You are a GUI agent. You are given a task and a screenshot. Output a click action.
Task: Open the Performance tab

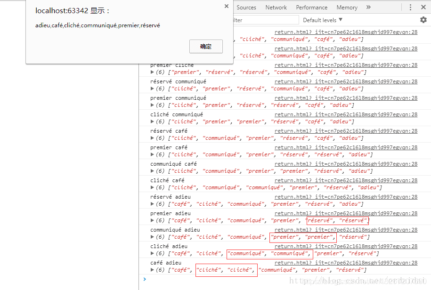pos(311,7)
